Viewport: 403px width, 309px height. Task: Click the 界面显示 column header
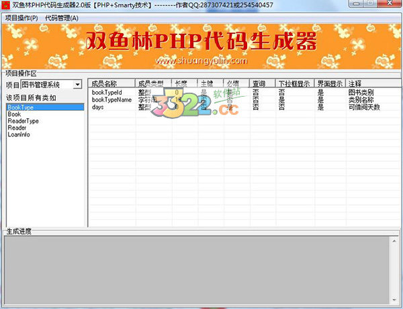point(330,83)
